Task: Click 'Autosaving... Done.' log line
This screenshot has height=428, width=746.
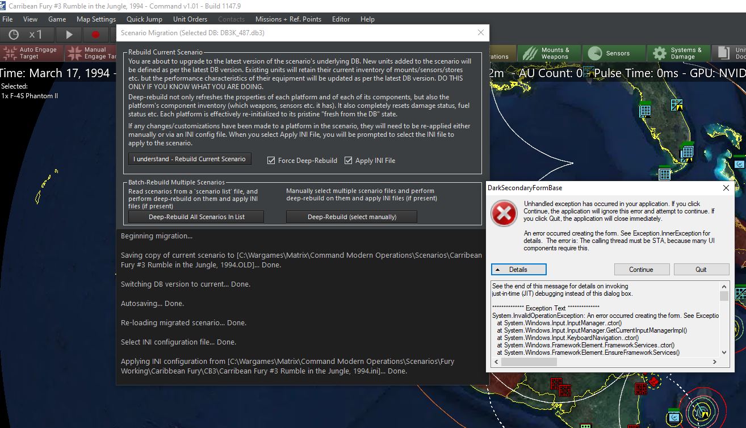Action: click(152, 303)
